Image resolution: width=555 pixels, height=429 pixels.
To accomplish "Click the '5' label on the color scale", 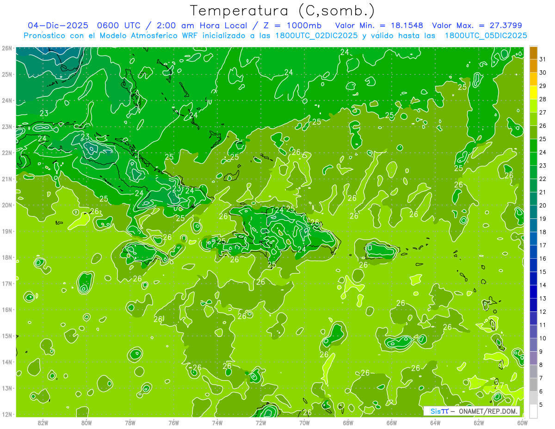I will [x=541, y=405].
